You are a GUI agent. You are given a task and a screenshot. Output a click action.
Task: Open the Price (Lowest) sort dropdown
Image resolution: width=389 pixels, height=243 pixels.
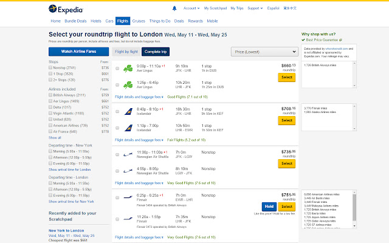(263, 52)
